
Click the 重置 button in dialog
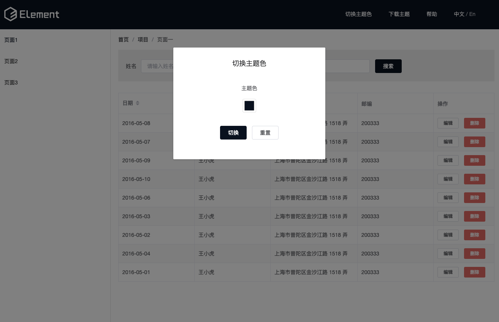[265, 133]
